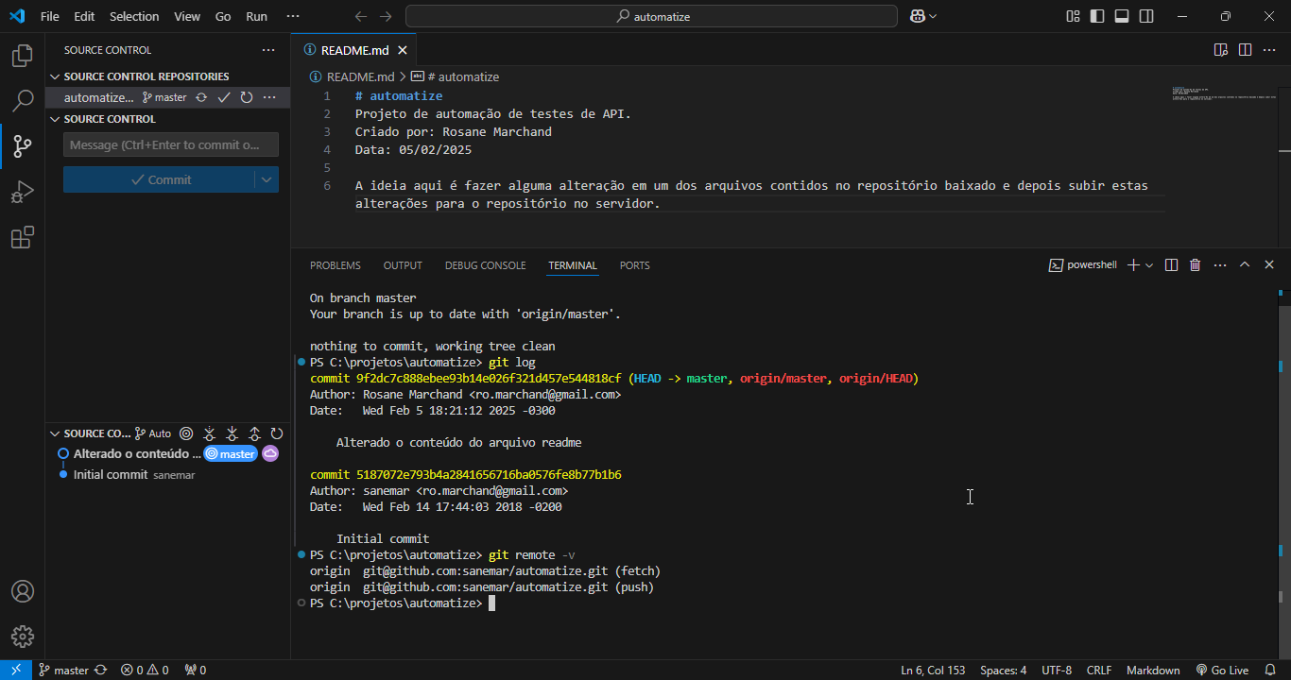
Task: Select the README.md editor tab
Action: point(354,50)
